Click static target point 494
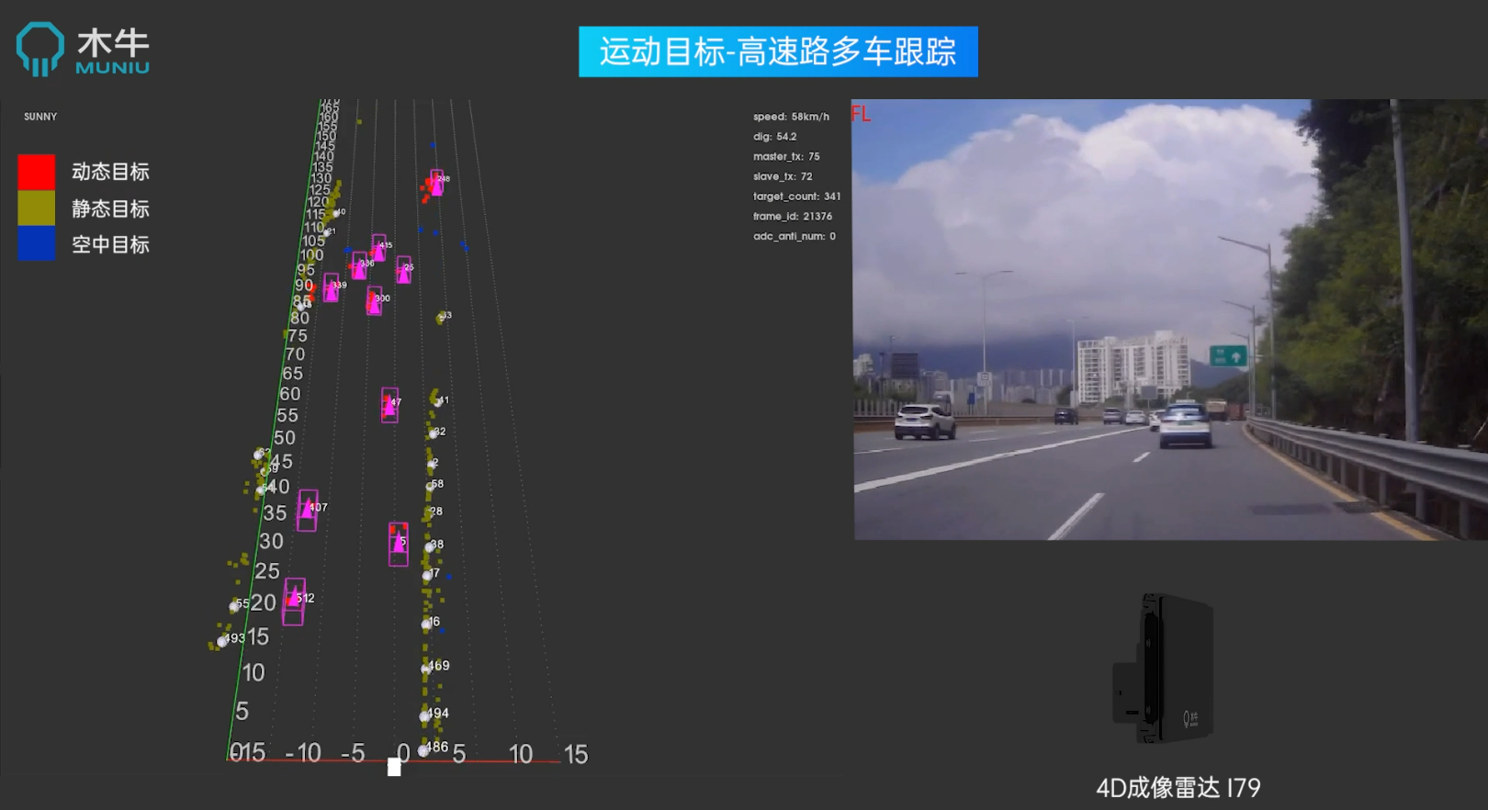This screenshot has width=1488, height=810. [x=425, y=715]
